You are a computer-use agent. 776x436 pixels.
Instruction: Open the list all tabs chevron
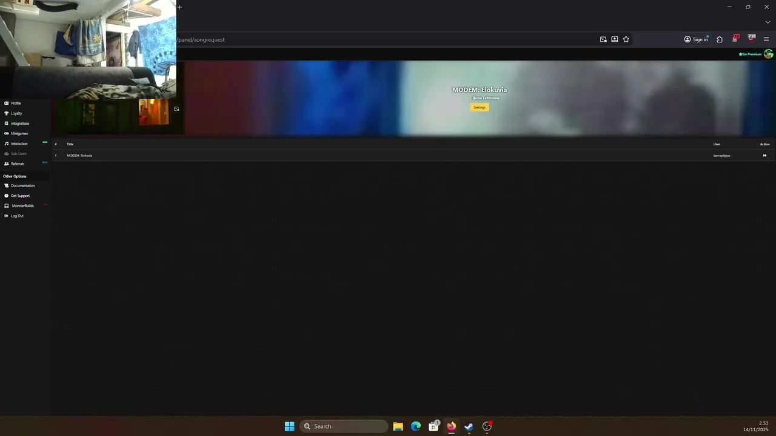click(768, 22)
